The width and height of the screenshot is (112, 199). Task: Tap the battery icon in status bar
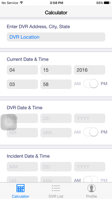tap(107, 3)
